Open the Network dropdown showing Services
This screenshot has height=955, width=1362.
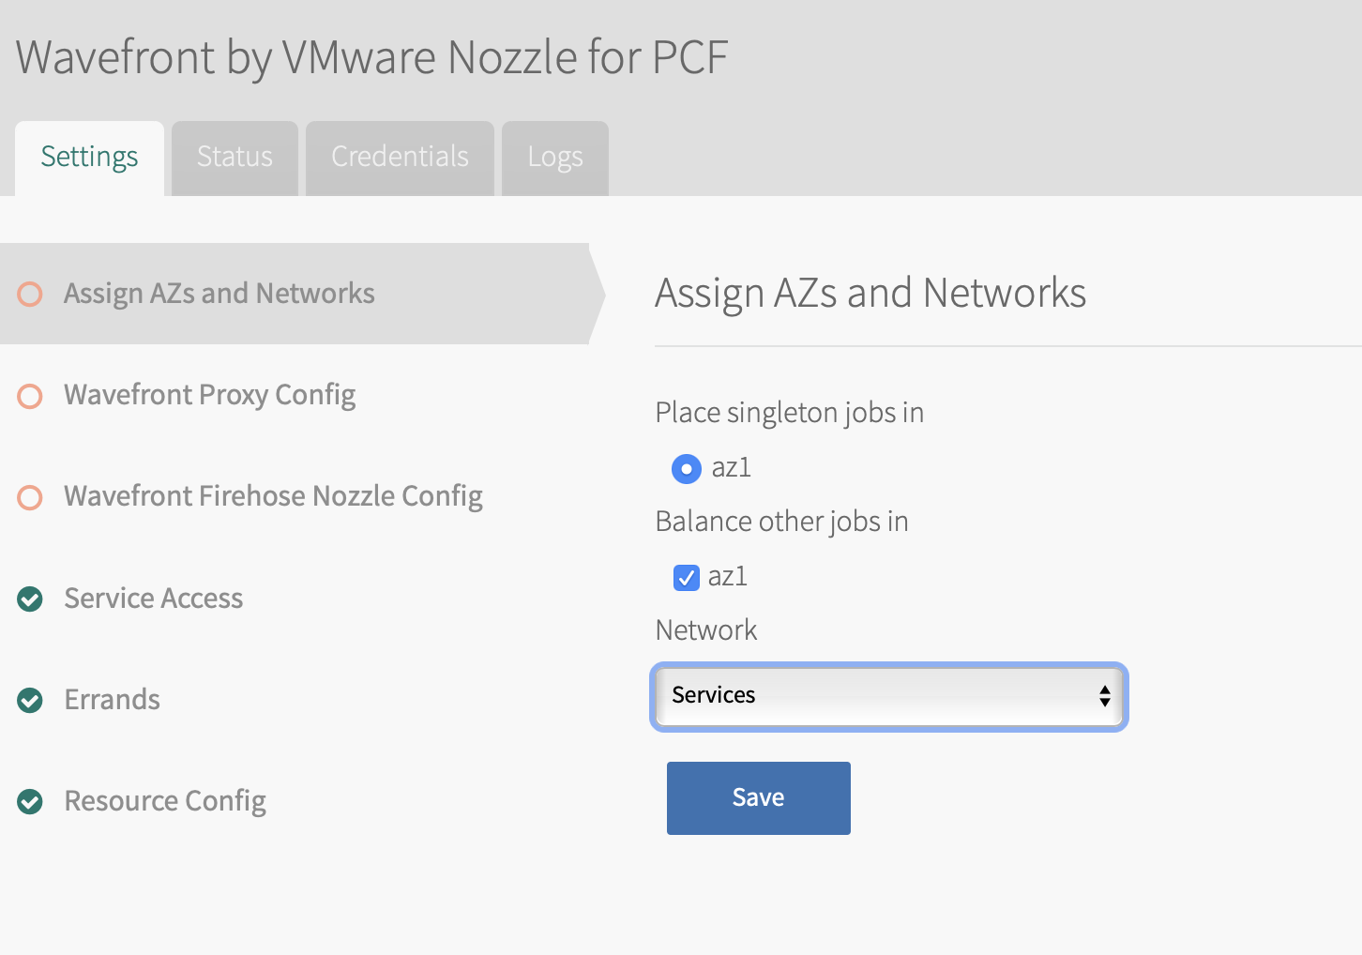pyautogui.click(x=889, y=697)
